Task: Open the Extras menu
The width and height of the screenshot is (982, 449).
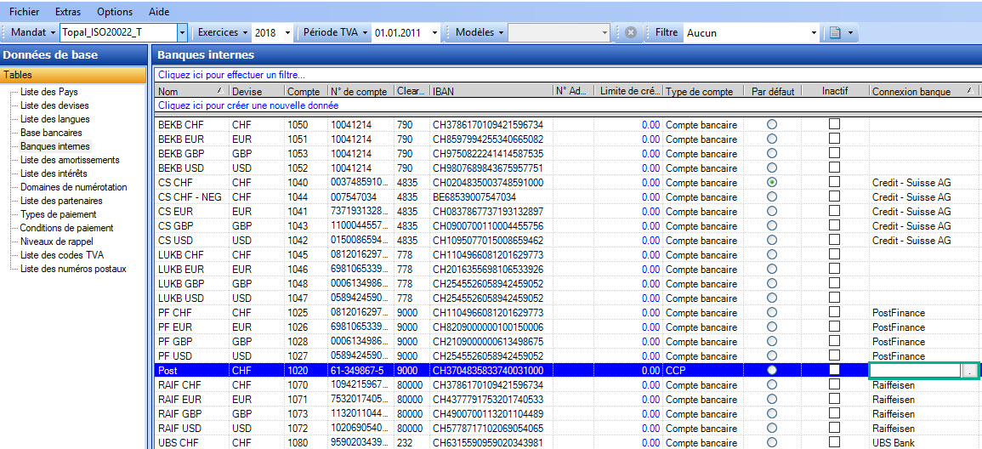Action: 68,12
